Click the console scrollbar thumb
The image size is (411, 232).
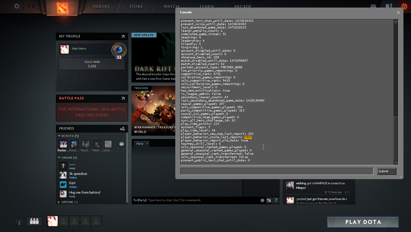pos(396,138)
